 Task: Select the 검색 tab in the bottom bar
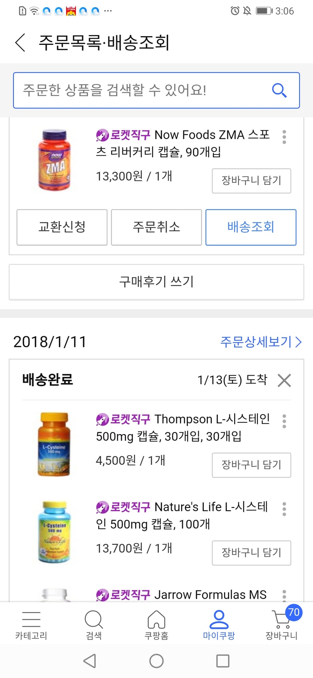(94, 625)
